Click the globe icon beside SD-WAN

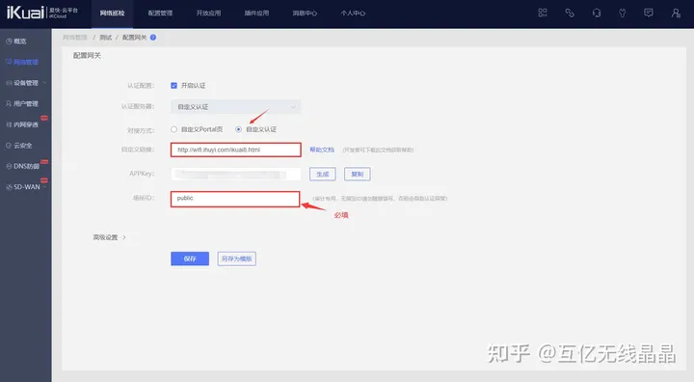(9, 187)
